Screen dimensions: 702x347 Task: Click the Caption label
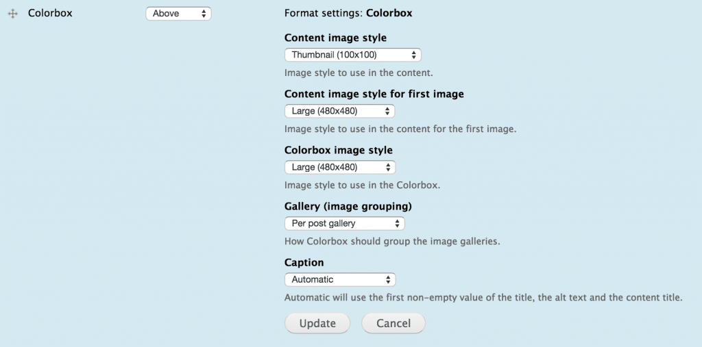[304, 263]
